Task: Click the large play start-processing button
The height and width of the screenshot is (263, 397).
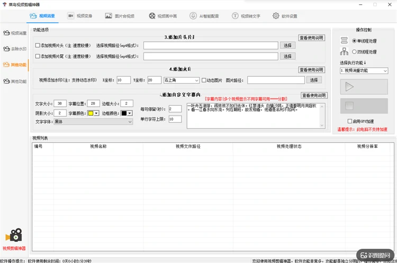Action: click(x=364, y=87)
